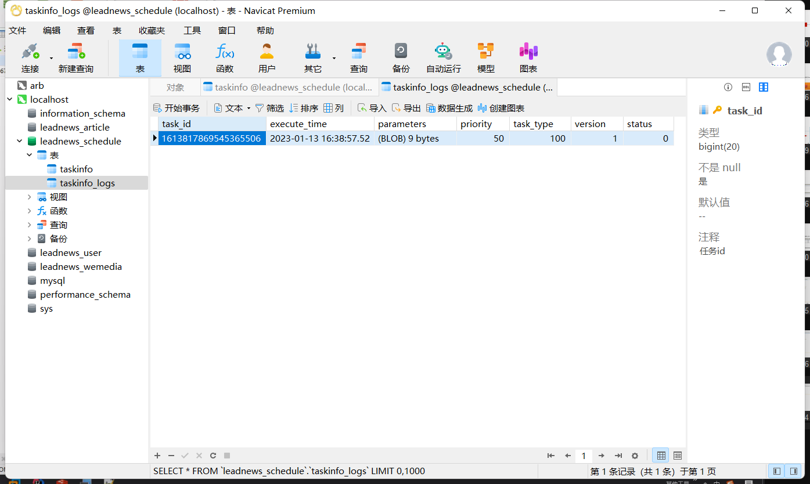Viewport: 810px width, 484px height.
Task: Open the page settings gear icon
Action: 635,456
